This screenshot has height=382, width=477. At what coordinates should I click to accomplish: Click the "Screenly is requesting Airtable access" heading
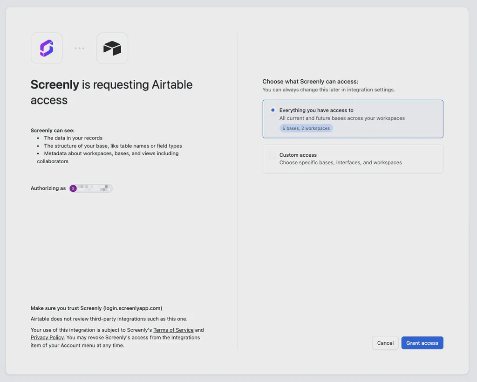(x=112, y=92)
